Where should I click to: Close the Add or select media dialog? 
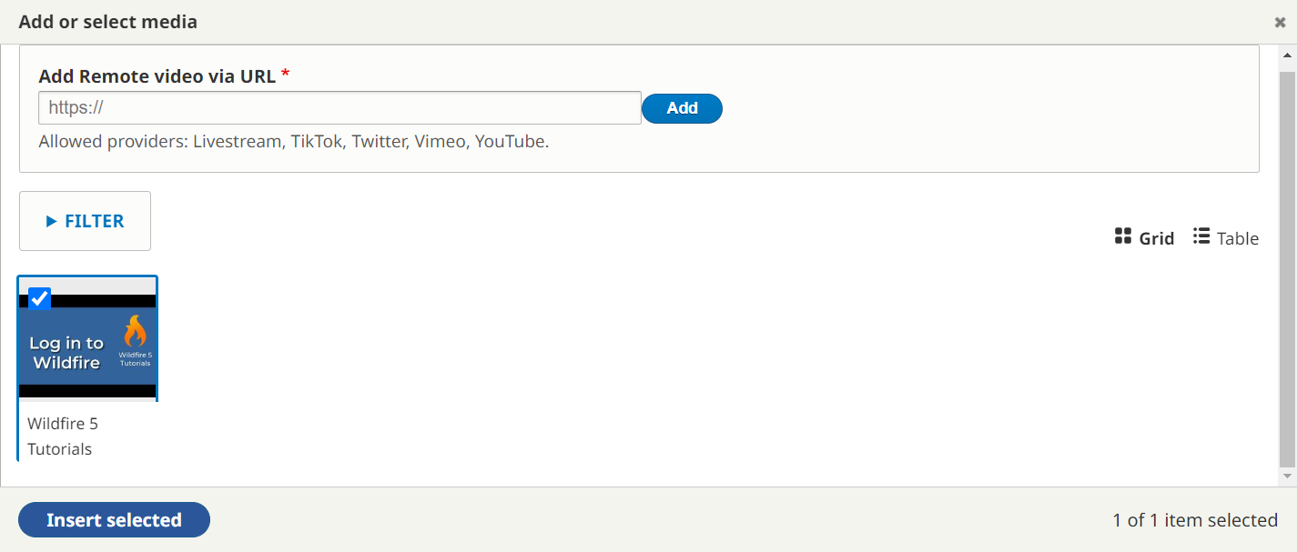(1280, 23)
